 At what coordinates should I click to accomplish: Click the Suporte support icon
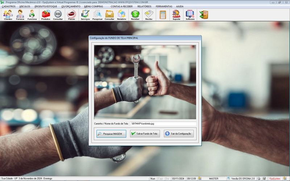point(177,15)
